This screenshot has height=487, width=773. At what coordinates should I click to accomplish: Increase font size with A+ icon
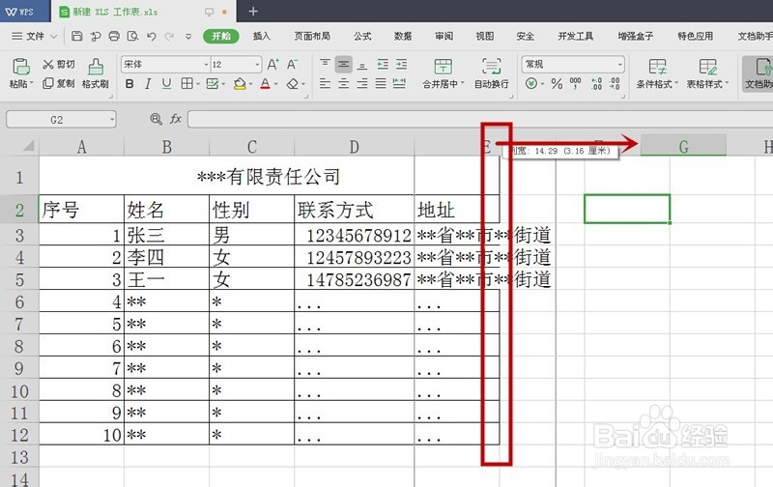[272, 64]
